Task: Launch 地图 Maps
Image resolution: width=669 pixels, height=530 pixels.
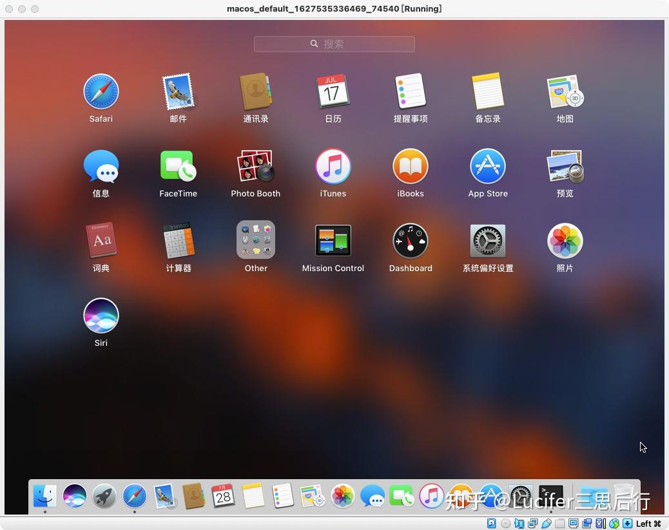Action: tap(565, 91)
